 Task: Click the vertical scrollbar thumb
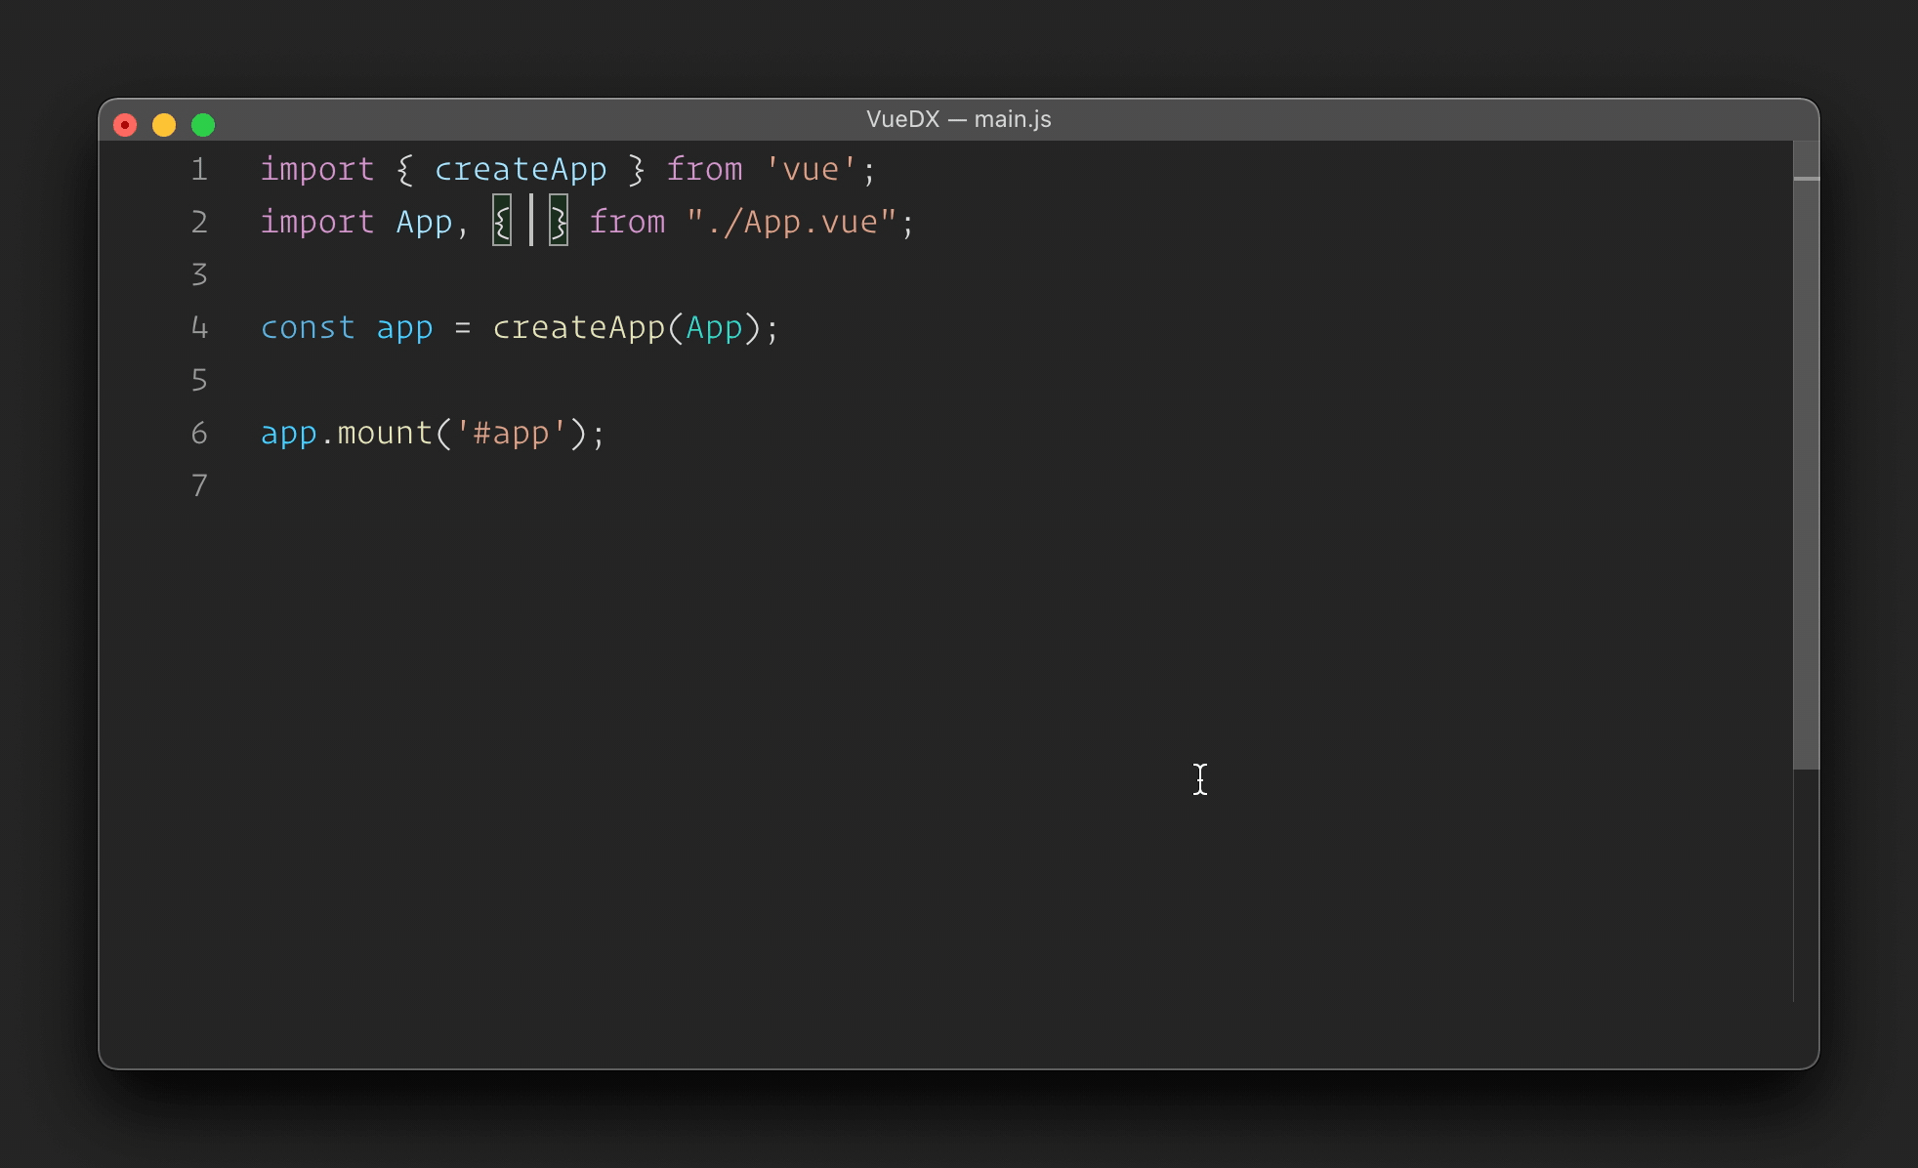[x=1806, y=469]
